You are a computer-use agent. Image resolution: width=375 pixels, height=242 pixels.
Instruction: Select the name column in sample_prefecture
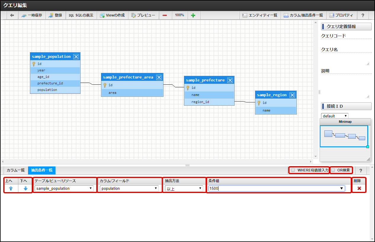point(209,95)
